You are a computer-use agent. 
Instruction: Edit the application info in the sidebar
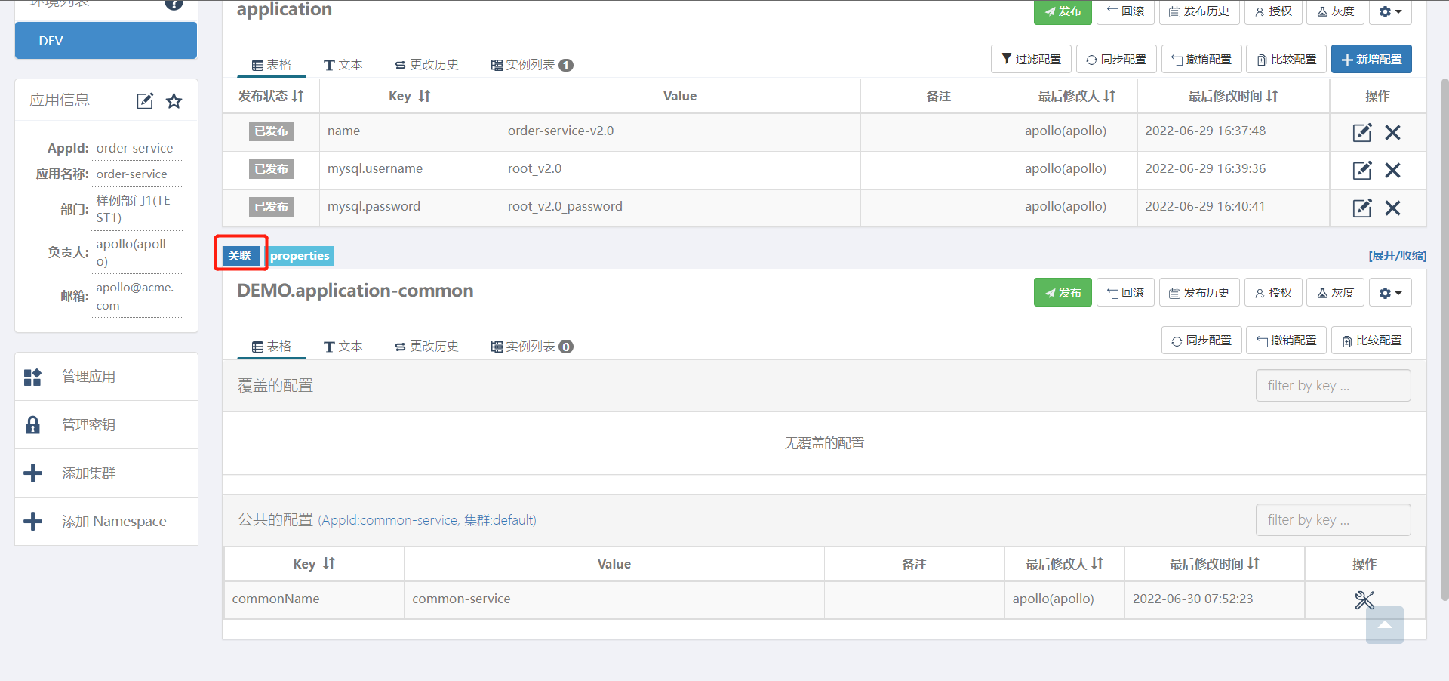(x=145, y=101)
